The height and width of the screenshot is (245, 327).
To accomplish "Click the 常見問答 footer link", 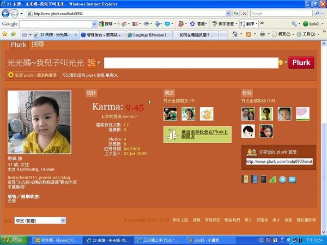I will [213, 220].
